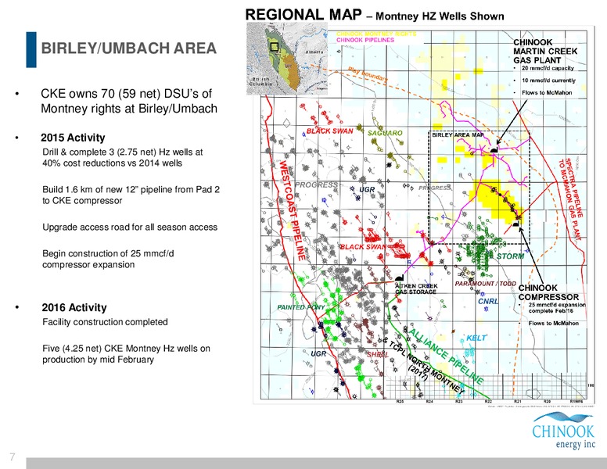Image resolution: width=607 pixels, height=469 pixels.
Task: Click the "CHINOOK PIPELINES" legend entry
Action: [x=365, y=40]
